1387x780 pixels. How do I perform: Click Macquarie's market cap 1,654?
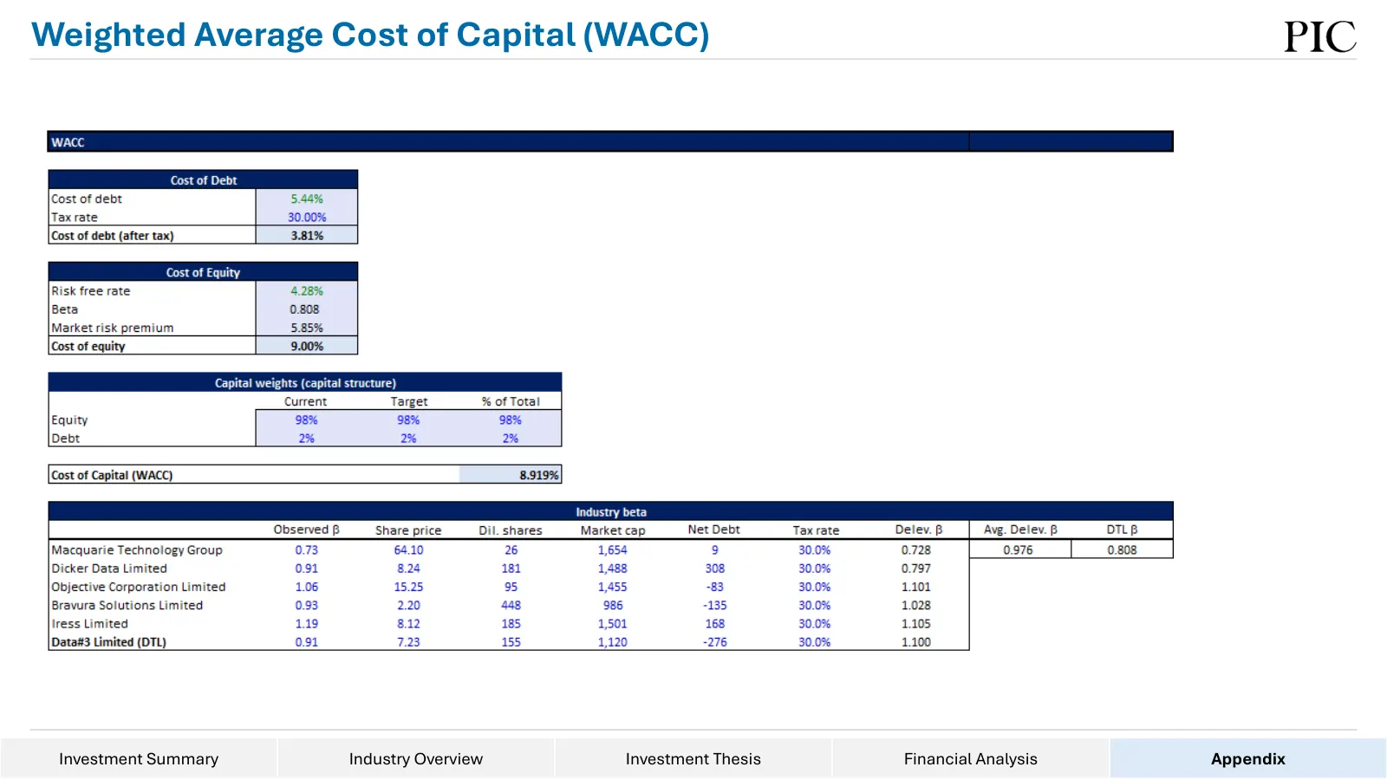(x=613, y=549)
